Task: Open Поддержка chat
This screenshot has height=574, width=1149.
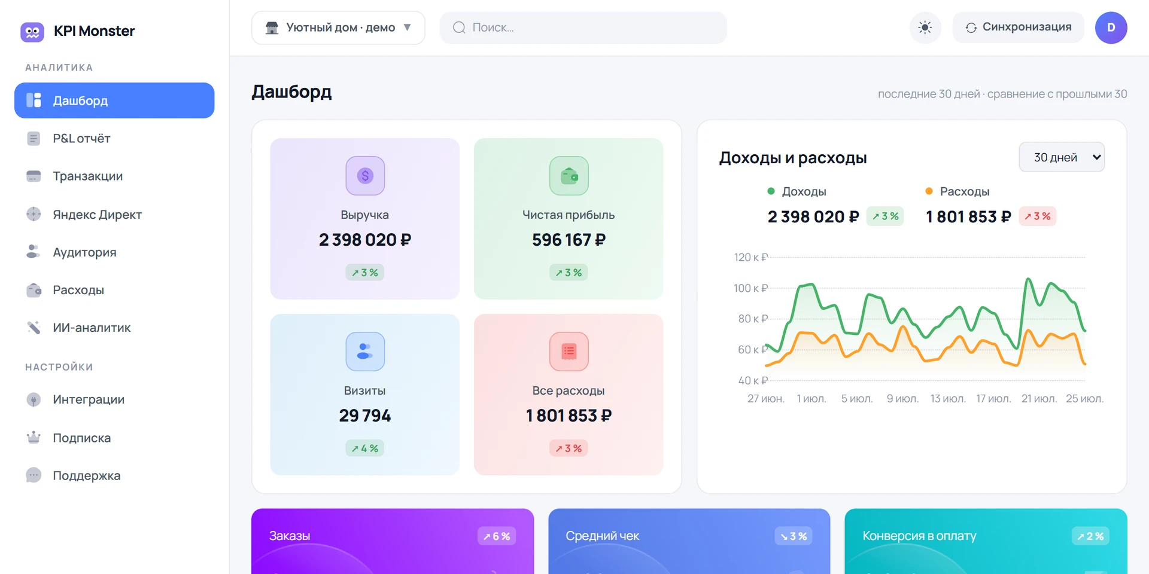Action: pyautogui.click(x=114, y=475)
